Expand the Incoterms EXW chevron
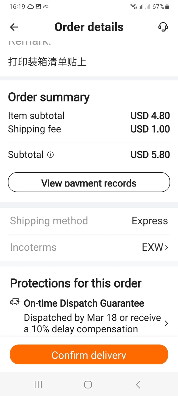The image size is (178, 396). [166, 247]
